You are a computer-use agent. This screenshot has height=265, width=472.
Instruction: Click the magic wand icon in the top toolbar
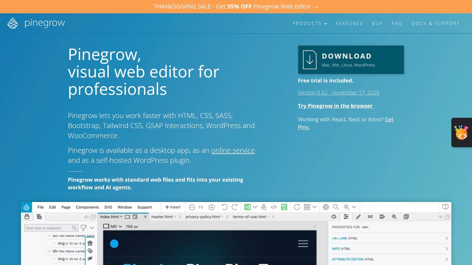coord(346,207)
